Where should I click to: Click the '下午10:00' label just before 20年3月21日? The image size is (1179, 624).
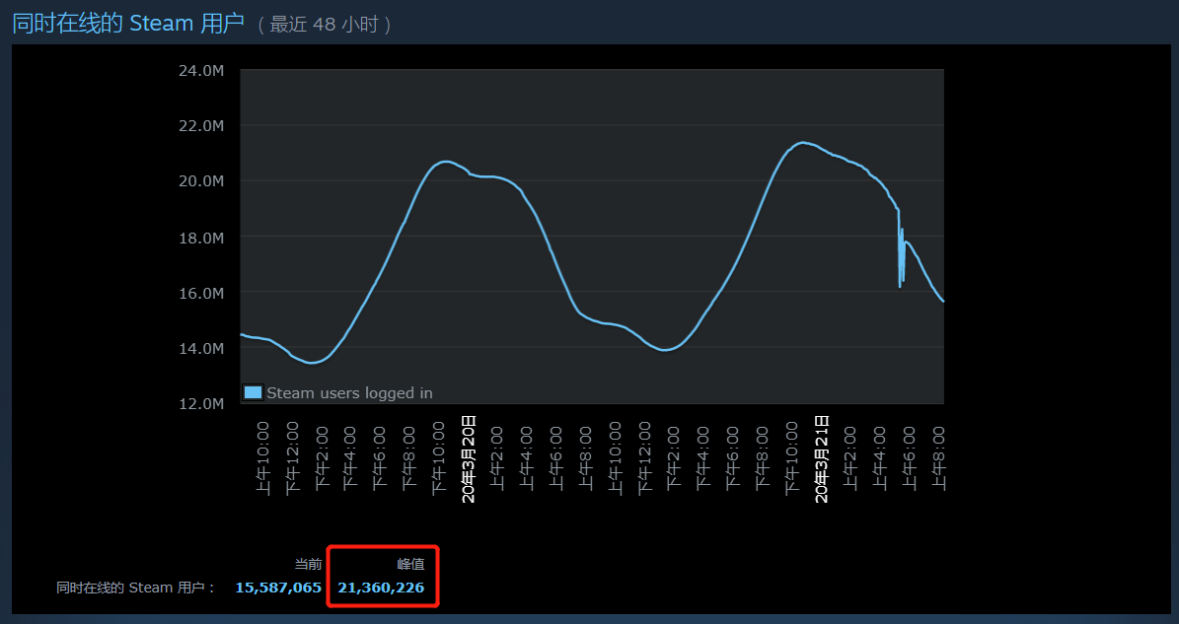(x=792, y=458)
